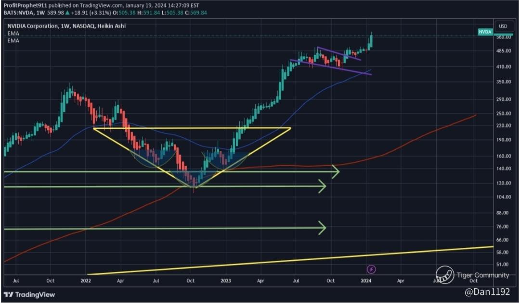Click the C:569.84 close value
520x304 pixels.
point(195,13)
